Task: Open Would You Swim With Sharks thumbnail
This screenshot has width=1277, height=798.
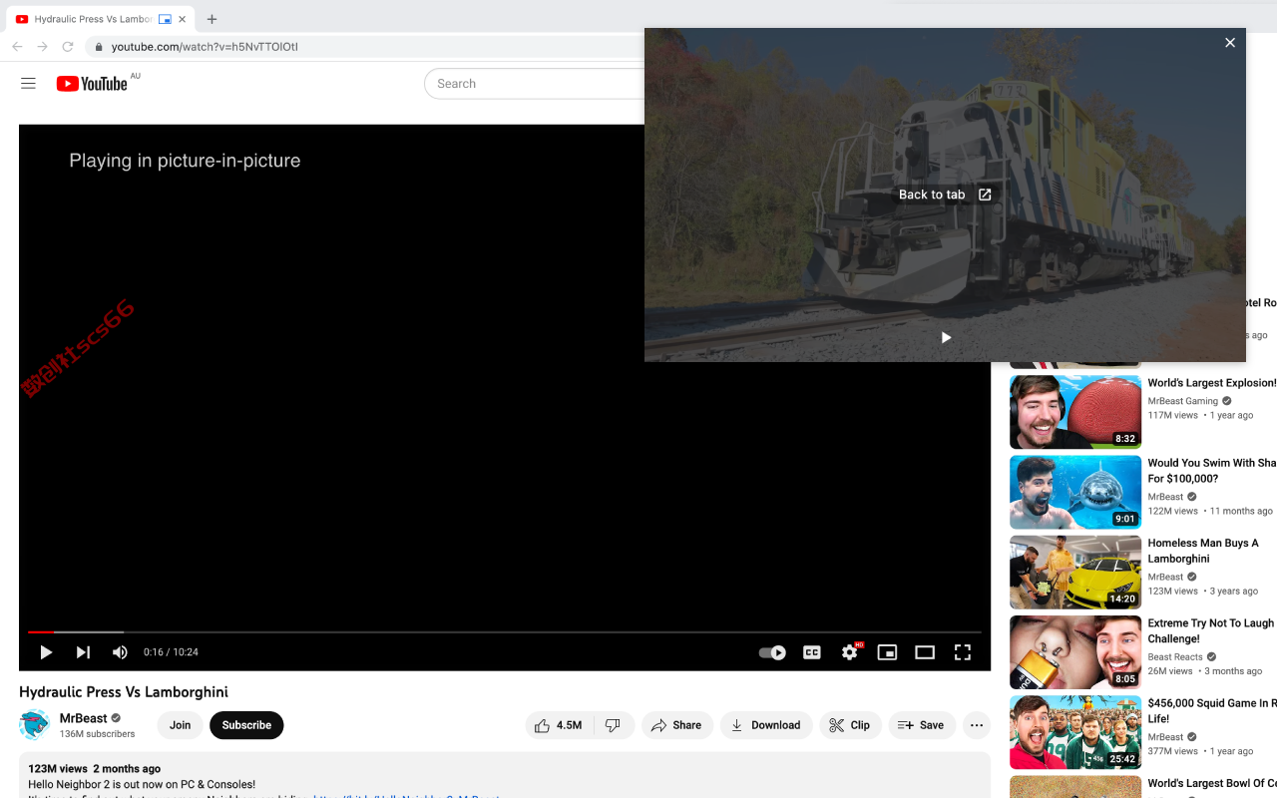Action: [1075, 492]
